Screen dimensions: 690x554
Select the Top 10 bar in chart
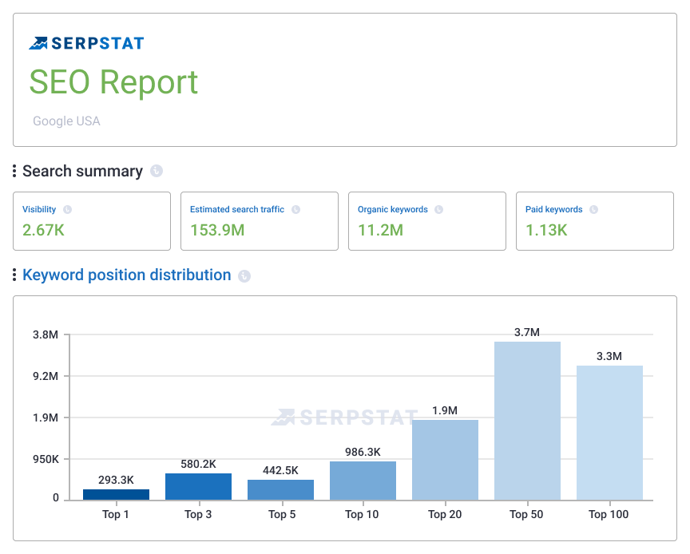[x=363, y=481]
